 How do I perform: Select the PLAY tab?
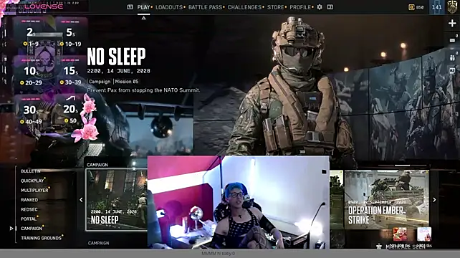[143, 7]
